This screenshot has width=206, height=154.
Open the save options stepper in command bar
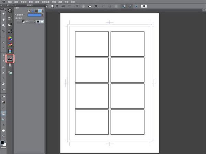57,6
